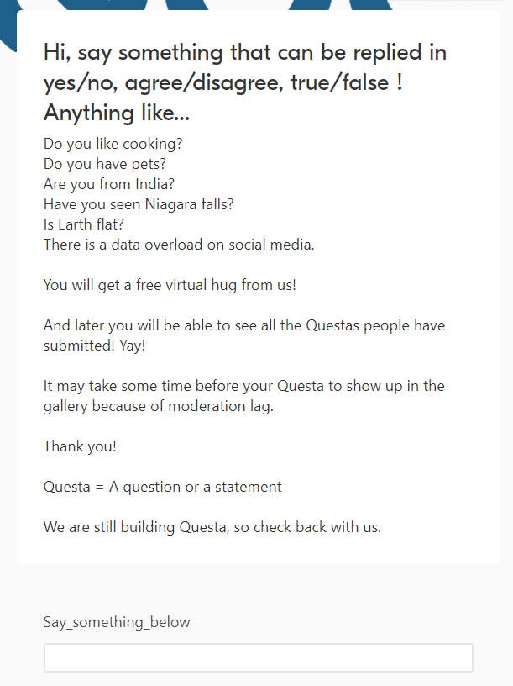Select the Is Earth flat? example
Viewport: 513px width, 686px height.
[83, 224]
